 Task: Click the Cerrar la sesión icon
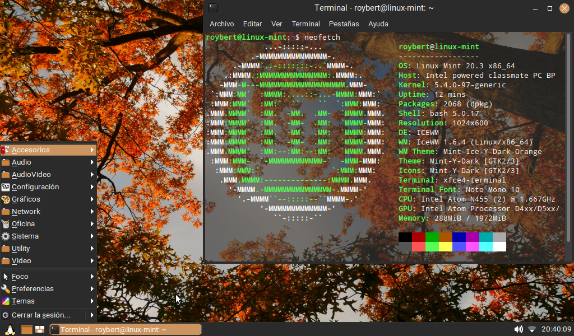pos(6,315)
